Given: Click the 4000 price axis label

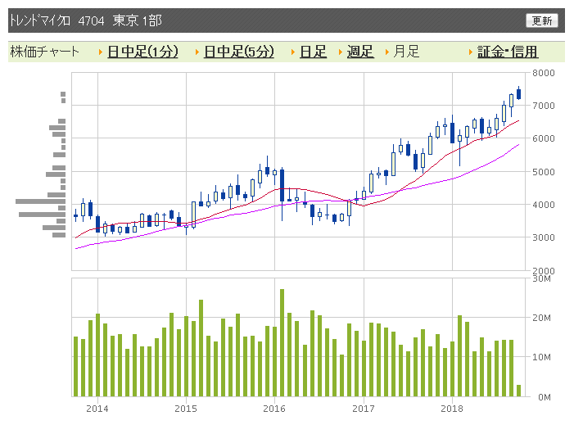Looking at the screenshot, I should [x=543, y=205].
